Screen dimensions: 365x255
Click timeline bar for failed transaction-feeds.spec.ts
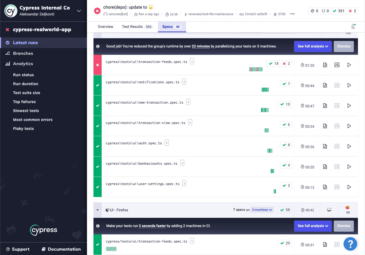coord(256,69)
